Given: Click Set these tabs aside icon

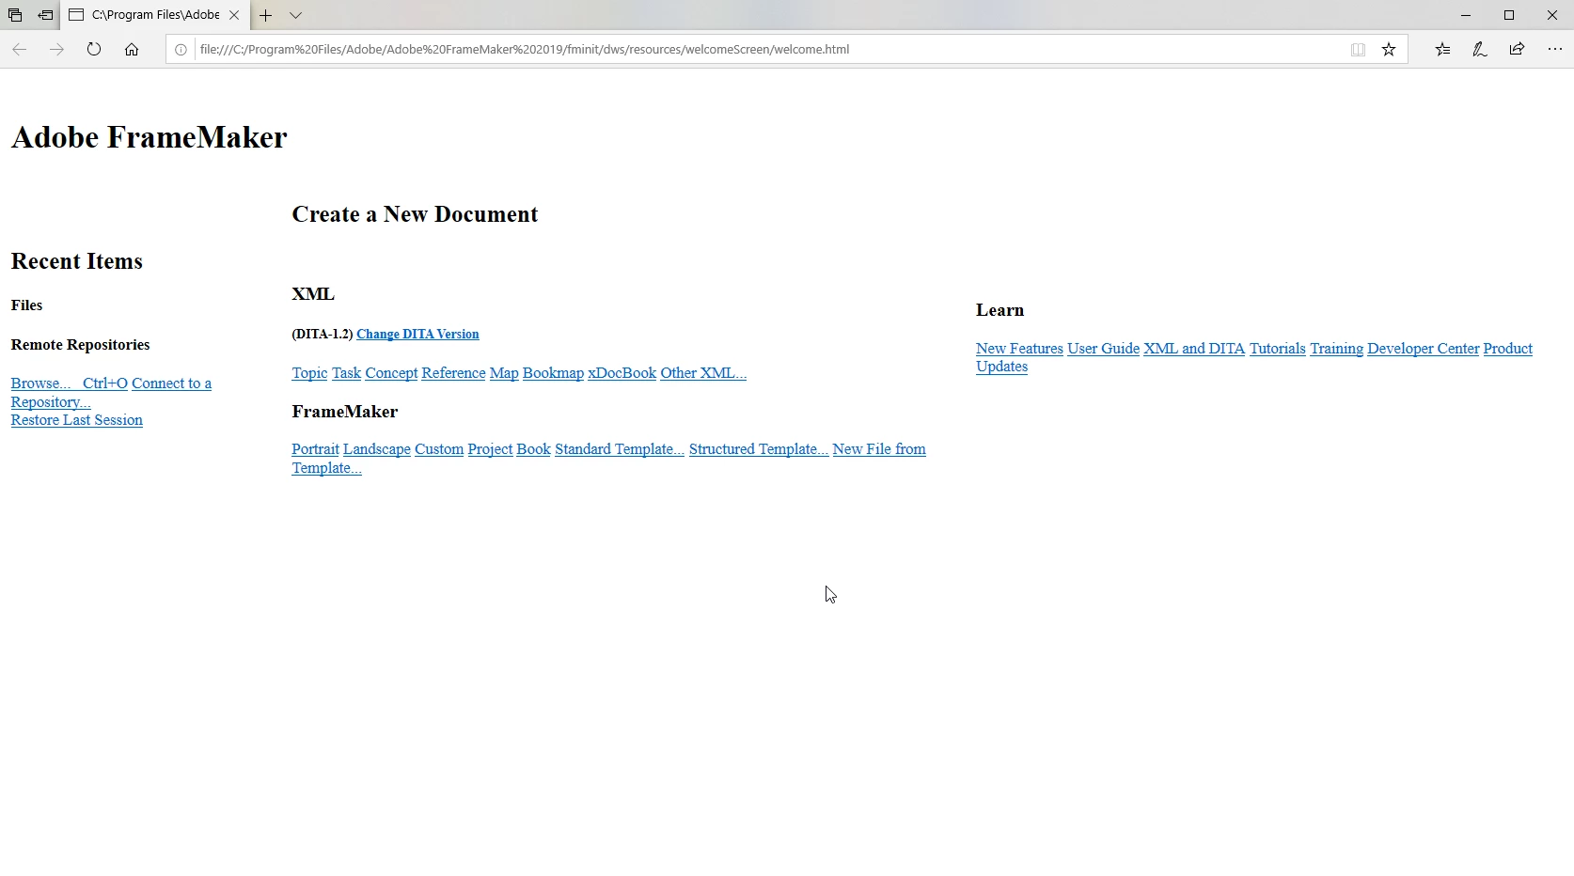Looking at the screenshot, I should (45, 15).
